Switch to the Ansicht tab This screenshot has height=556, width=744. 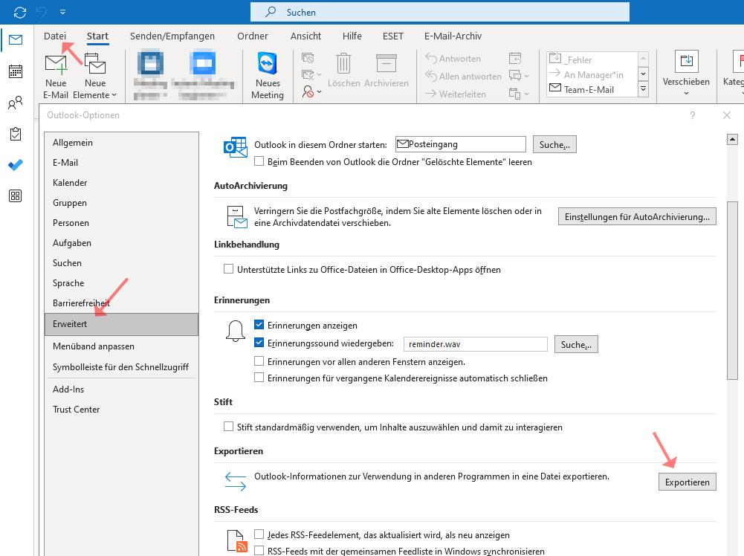[305, 36]
